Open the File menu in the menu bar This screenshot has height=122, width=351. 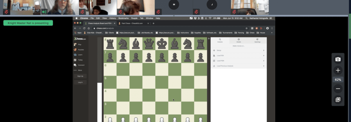click(x=92, y=18)
